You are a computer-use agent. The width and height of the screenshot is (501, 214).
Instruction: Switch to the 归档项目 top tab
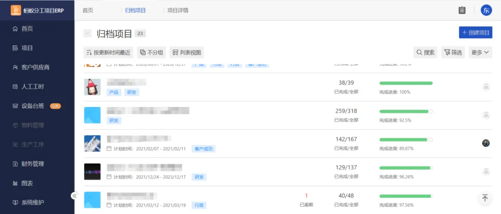[135, 10]
